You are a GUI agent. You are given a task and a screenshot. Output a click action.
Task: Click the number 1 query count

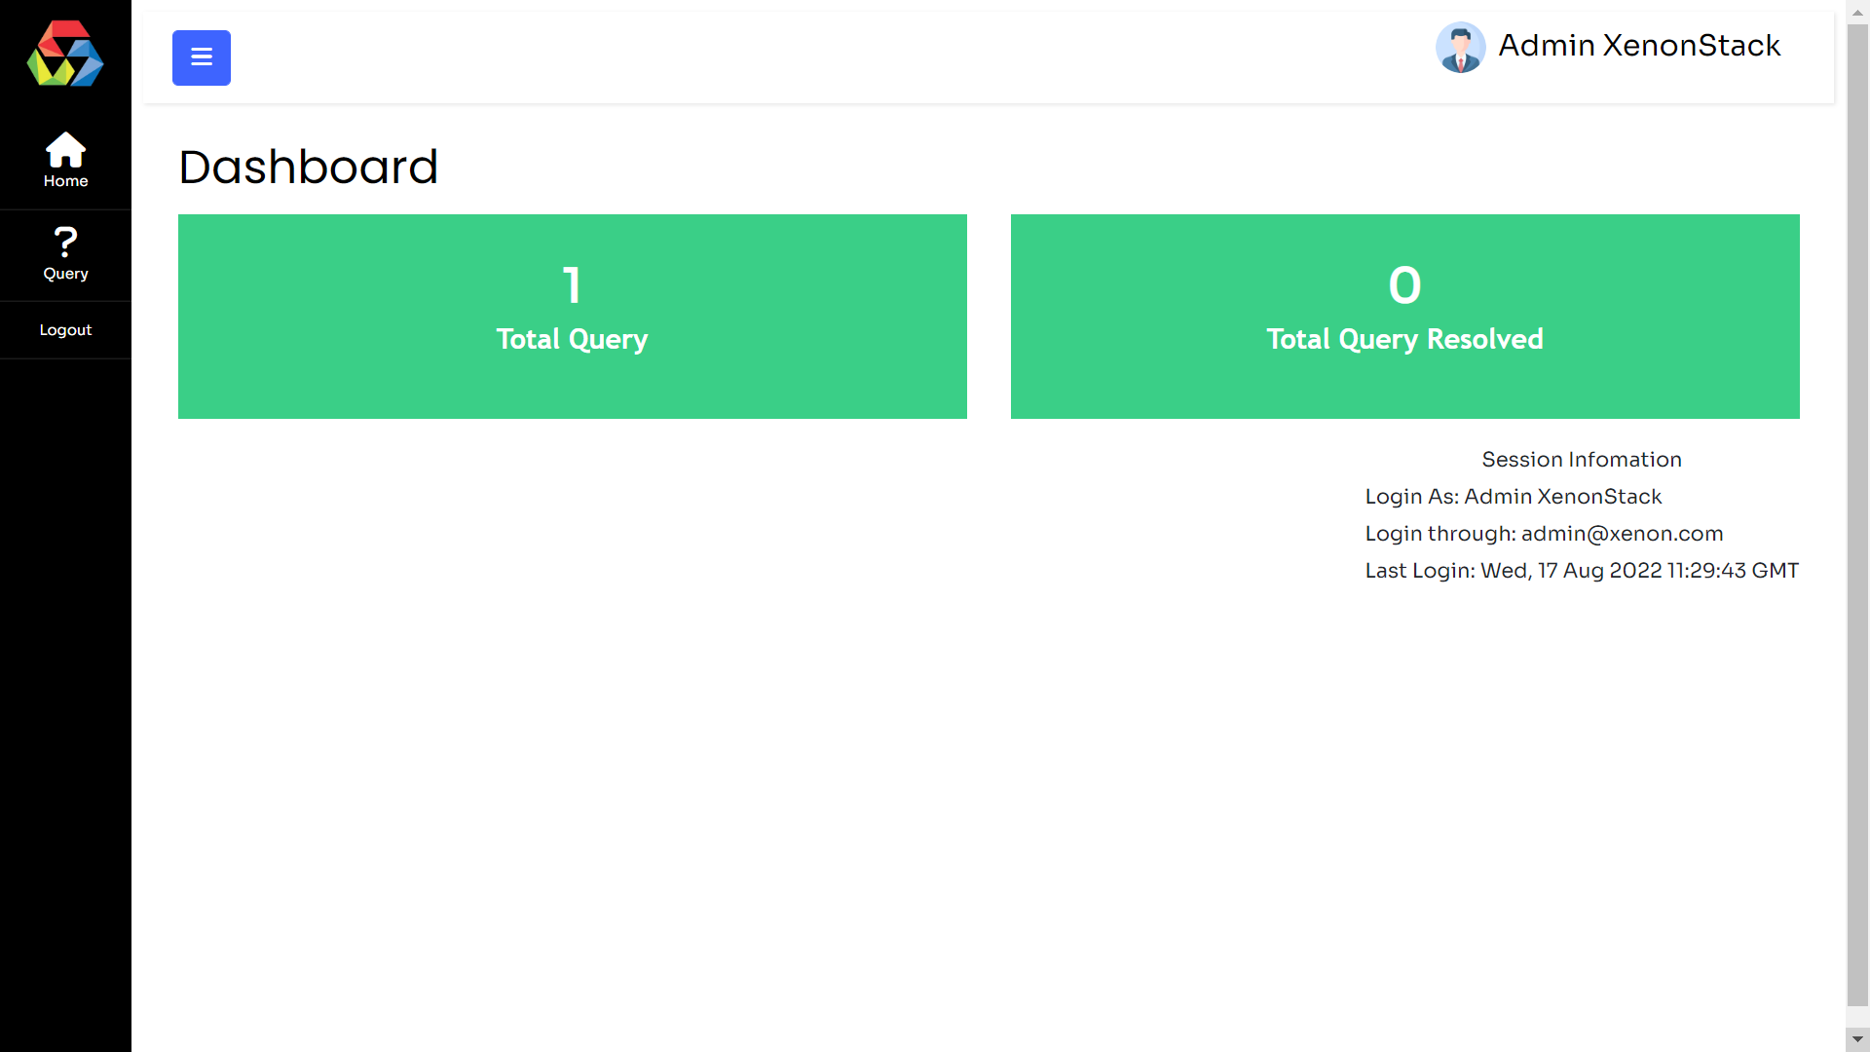572,285
